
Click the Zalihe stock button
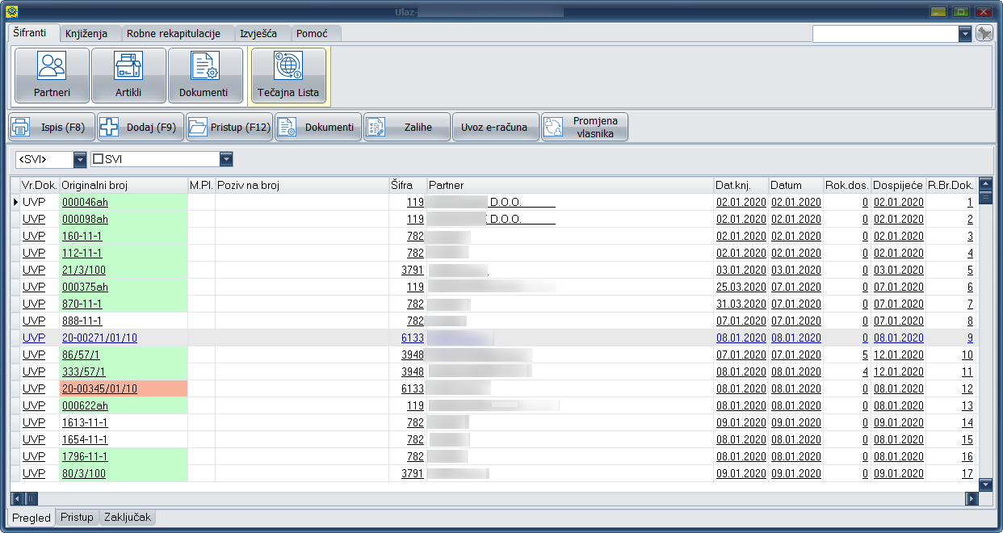[x=407, y=127]
